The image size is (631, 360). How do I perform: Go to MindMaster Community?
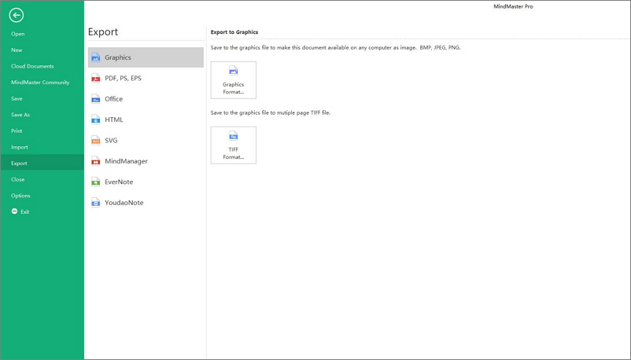(40, 83)
